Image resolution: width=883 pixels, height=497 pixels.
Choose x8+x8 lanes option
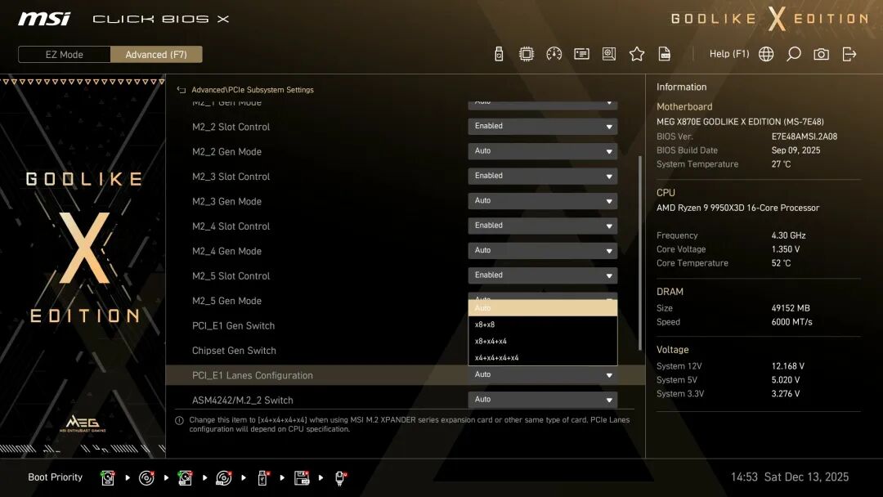click(542, 325)
